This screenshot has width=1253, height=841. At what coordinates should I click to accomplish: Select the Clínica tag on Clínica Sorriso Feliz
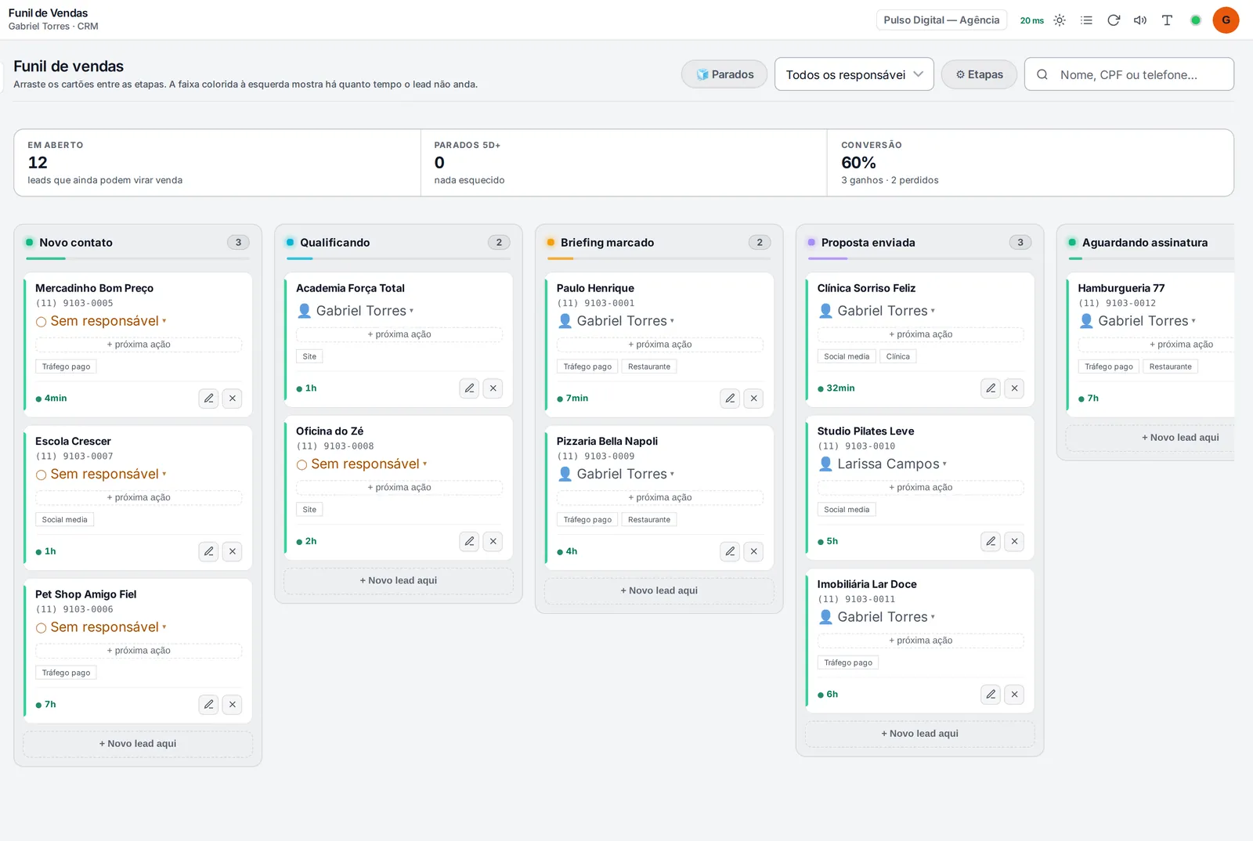tap(898, 356)
